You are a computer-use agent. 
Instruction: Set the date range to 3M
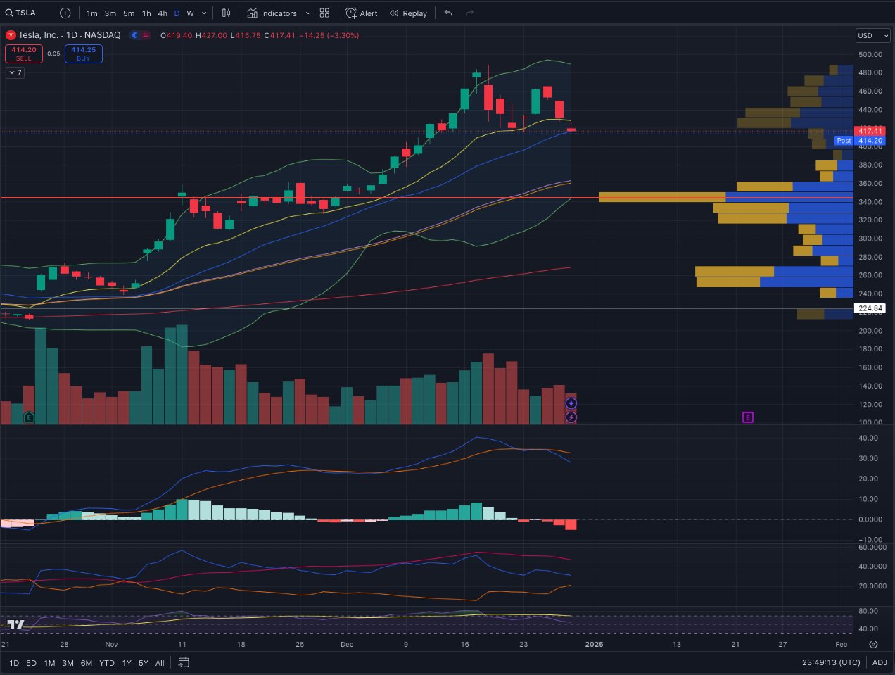click(68, 663)
